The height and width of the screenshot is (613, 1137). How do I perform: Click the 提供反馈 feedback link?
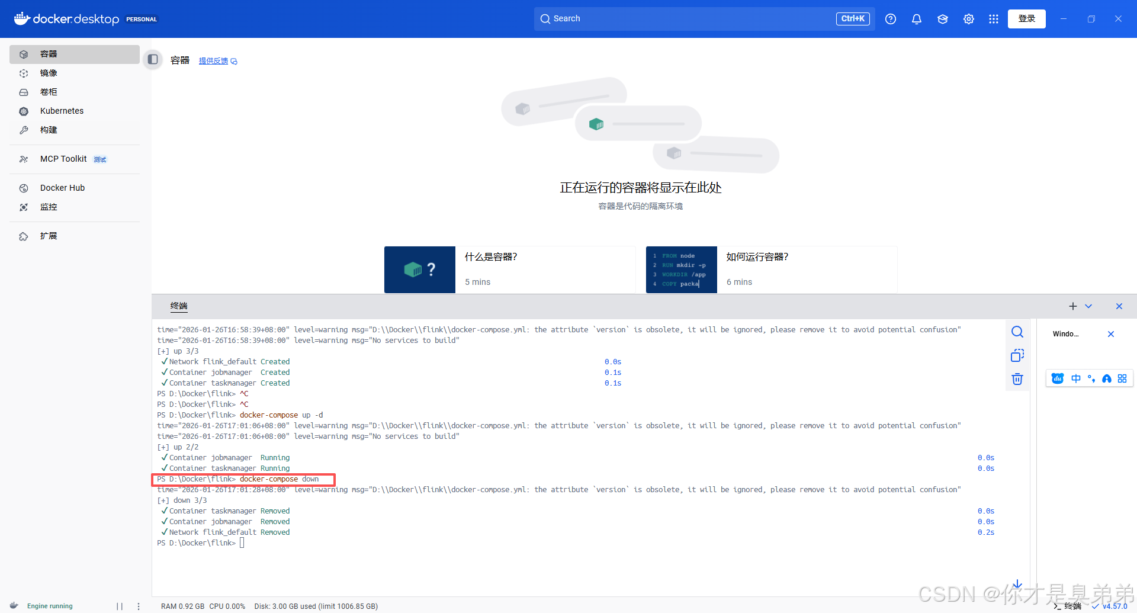(217, 61)
